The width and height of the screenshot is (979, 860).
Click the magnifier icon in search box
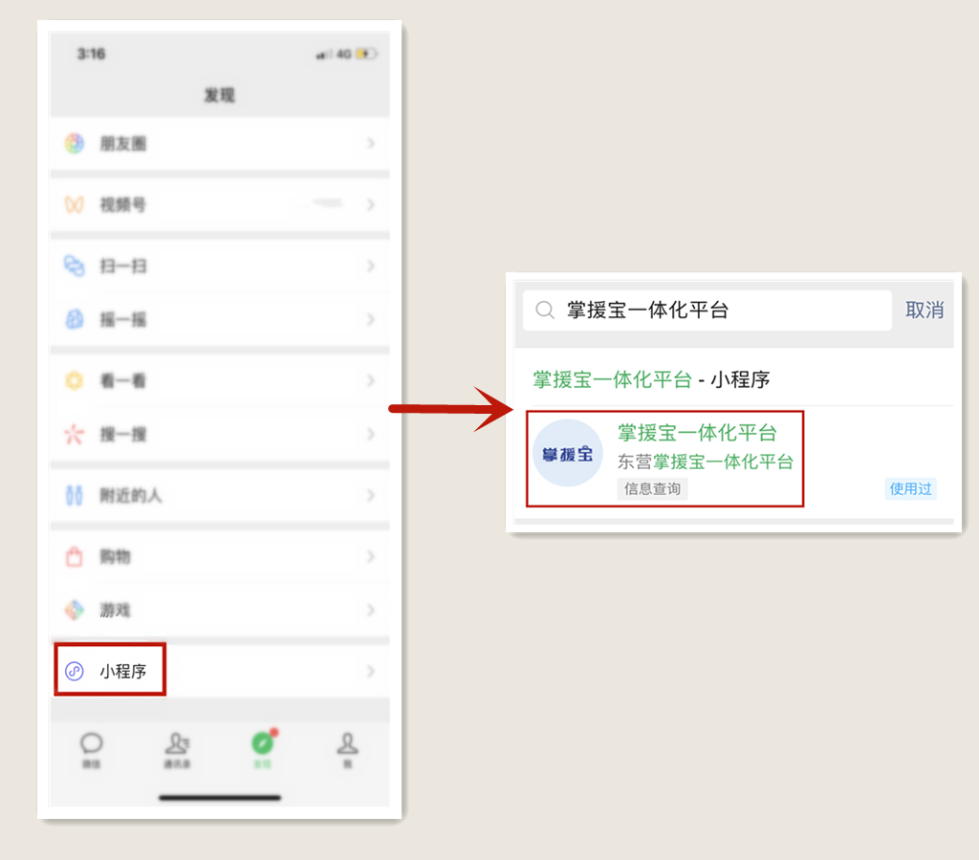[545, 311]
